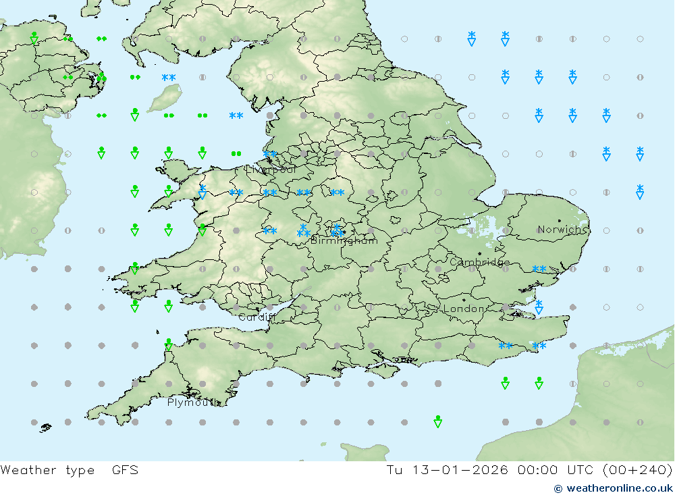Click the Cardiff city label
The height and width of the screenshot is (495, 675).
pos(256,317)
